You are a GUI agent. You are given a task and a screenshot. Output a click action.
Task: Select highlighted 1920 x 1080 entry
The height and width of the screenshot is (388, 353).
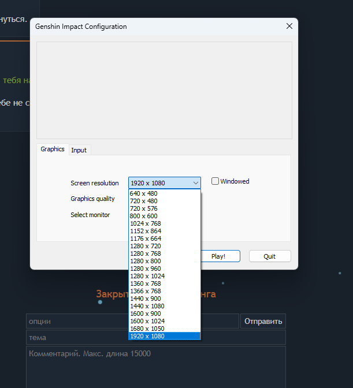pos(165,336)
